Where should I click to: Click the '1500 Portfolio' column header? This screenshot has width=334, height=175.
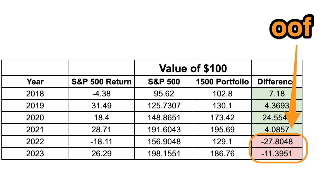coord(222,82)
